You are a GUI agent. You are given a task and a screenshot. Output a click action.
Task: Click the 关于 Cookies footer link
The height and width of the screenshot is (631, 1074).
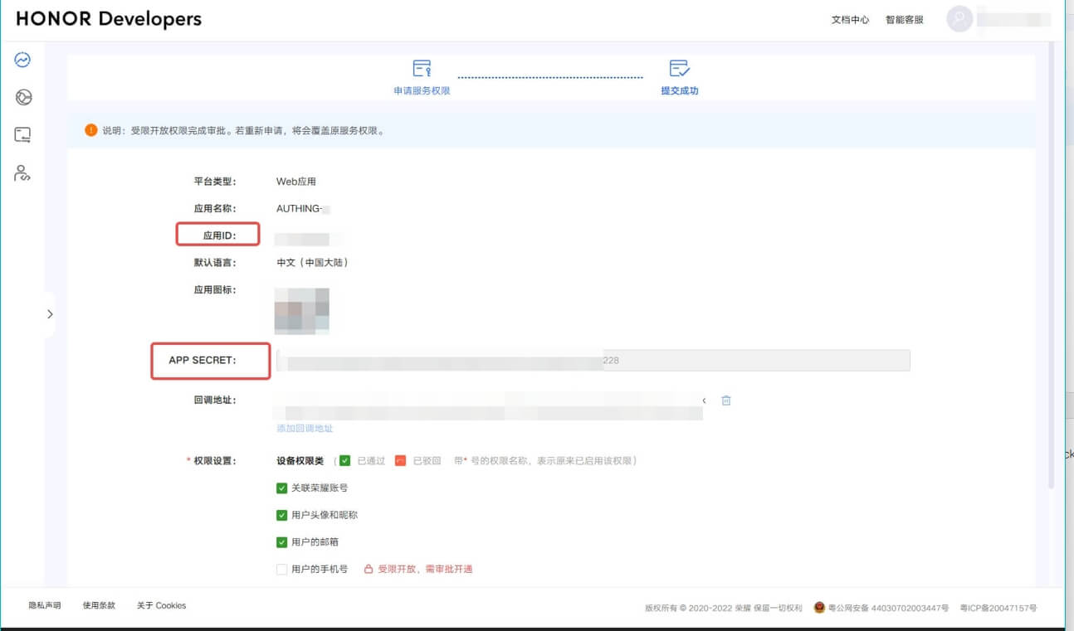pyautogui.click(x=161, y=606)
